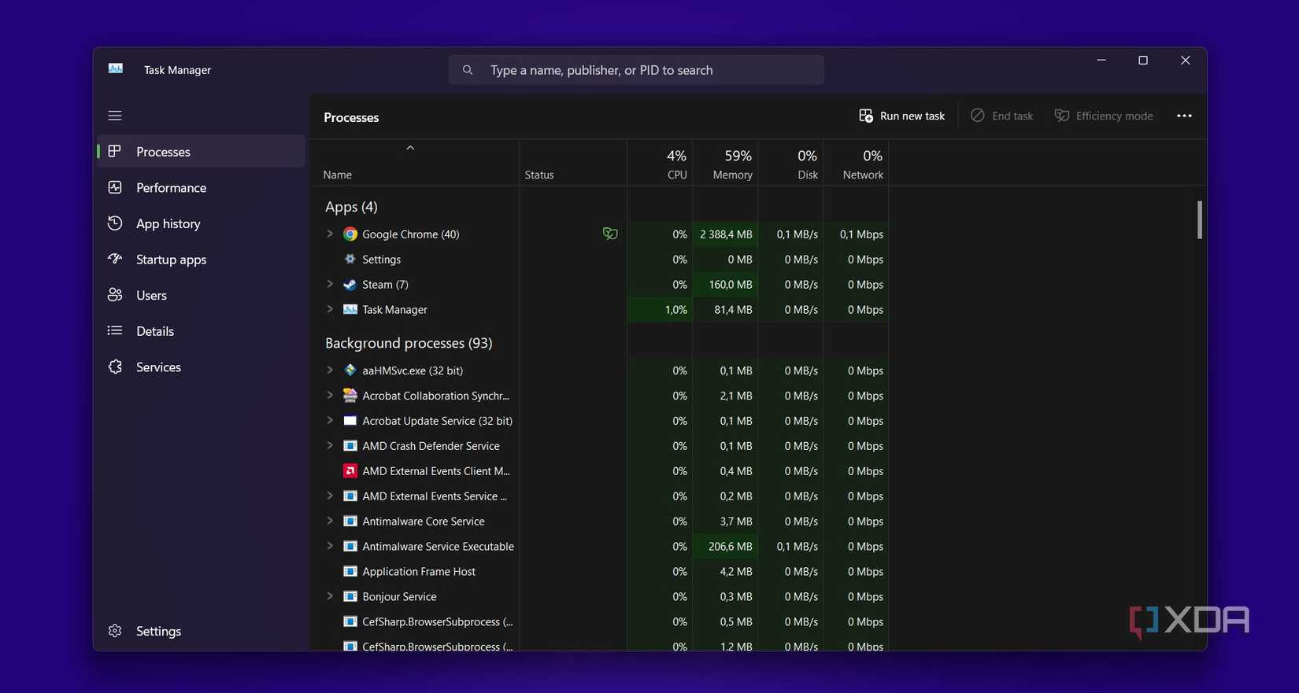Open the Services puzzle icon
The height and width of the screenshot is (693, 1299).
click(x=115, y=367)
